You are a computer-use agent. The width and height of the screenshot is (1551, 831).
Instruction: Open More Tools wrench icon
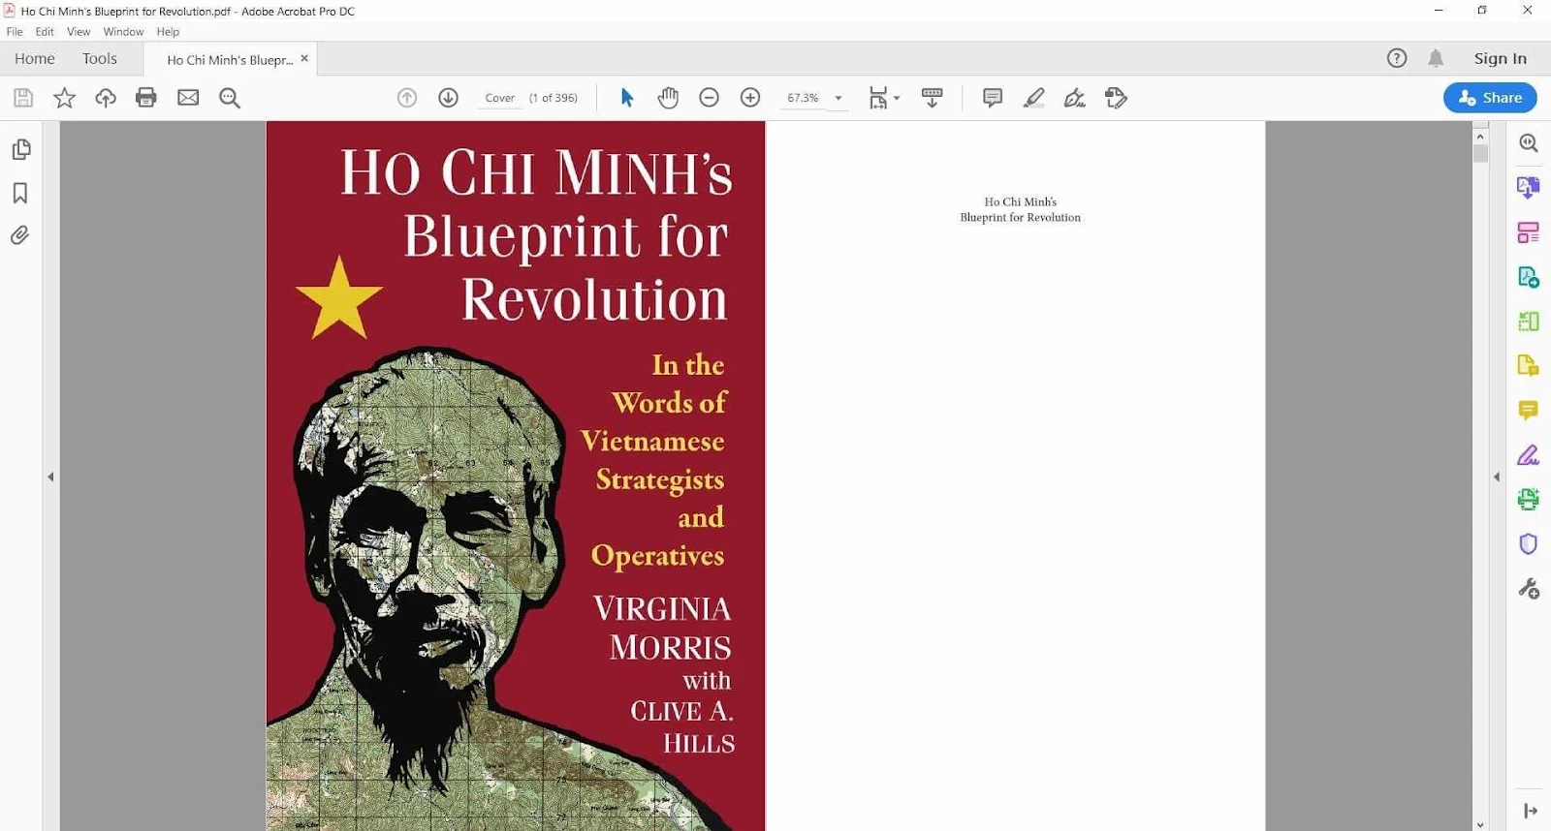(1529, 589)
